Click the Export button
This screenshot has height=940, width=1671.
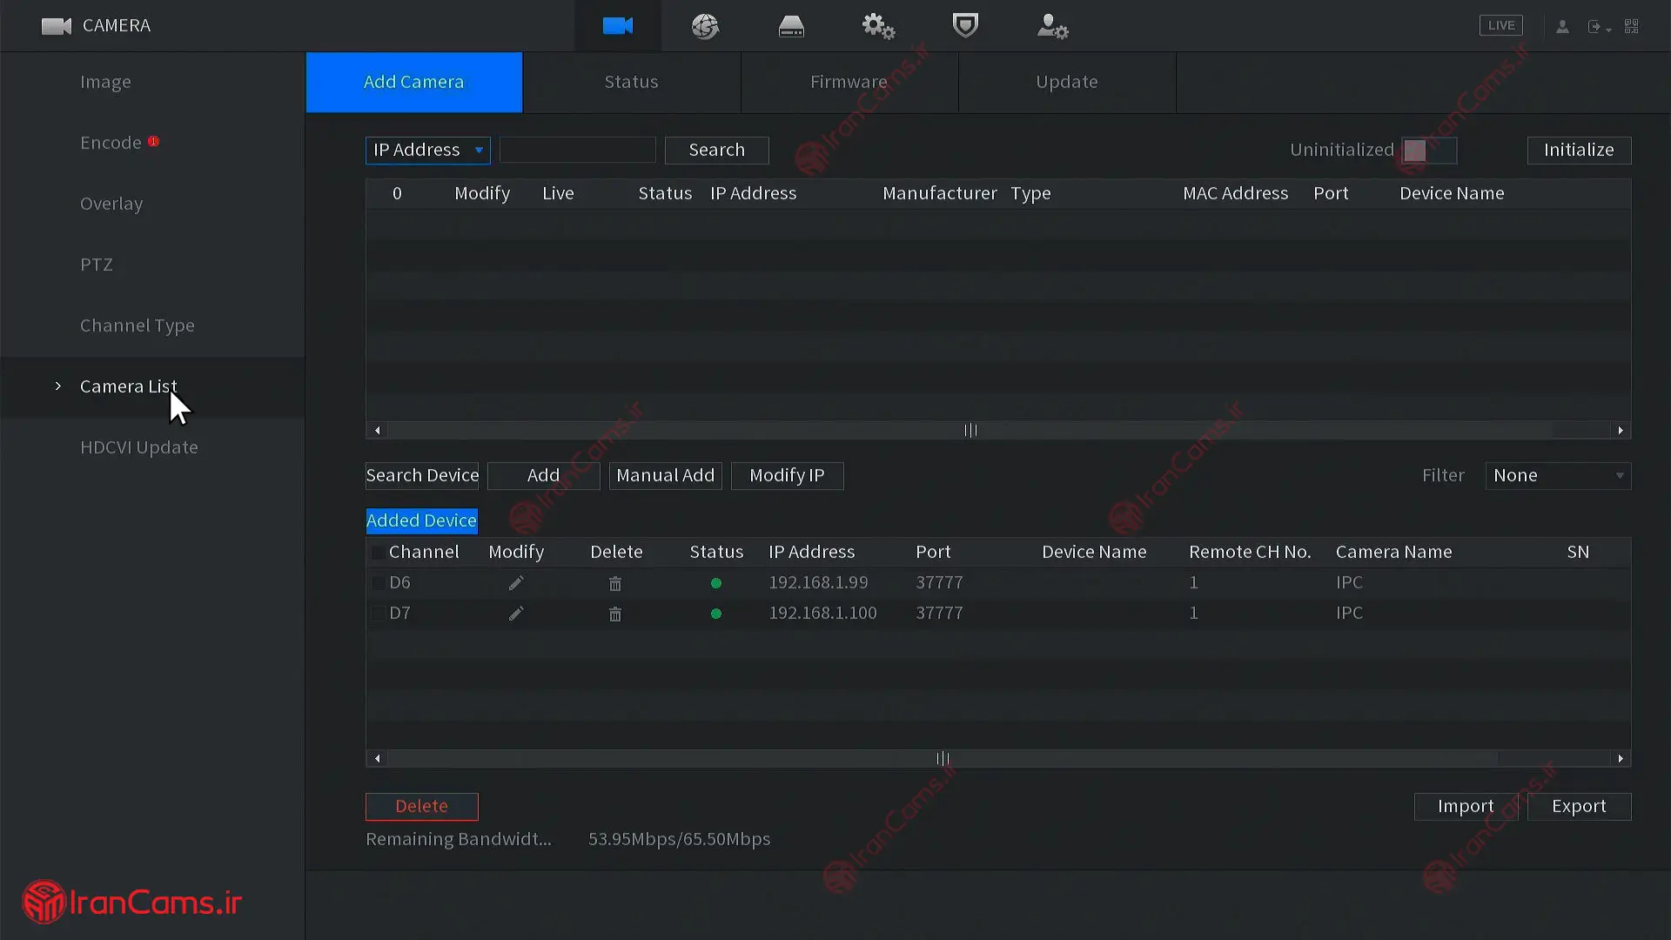(x=1580, y=806)
